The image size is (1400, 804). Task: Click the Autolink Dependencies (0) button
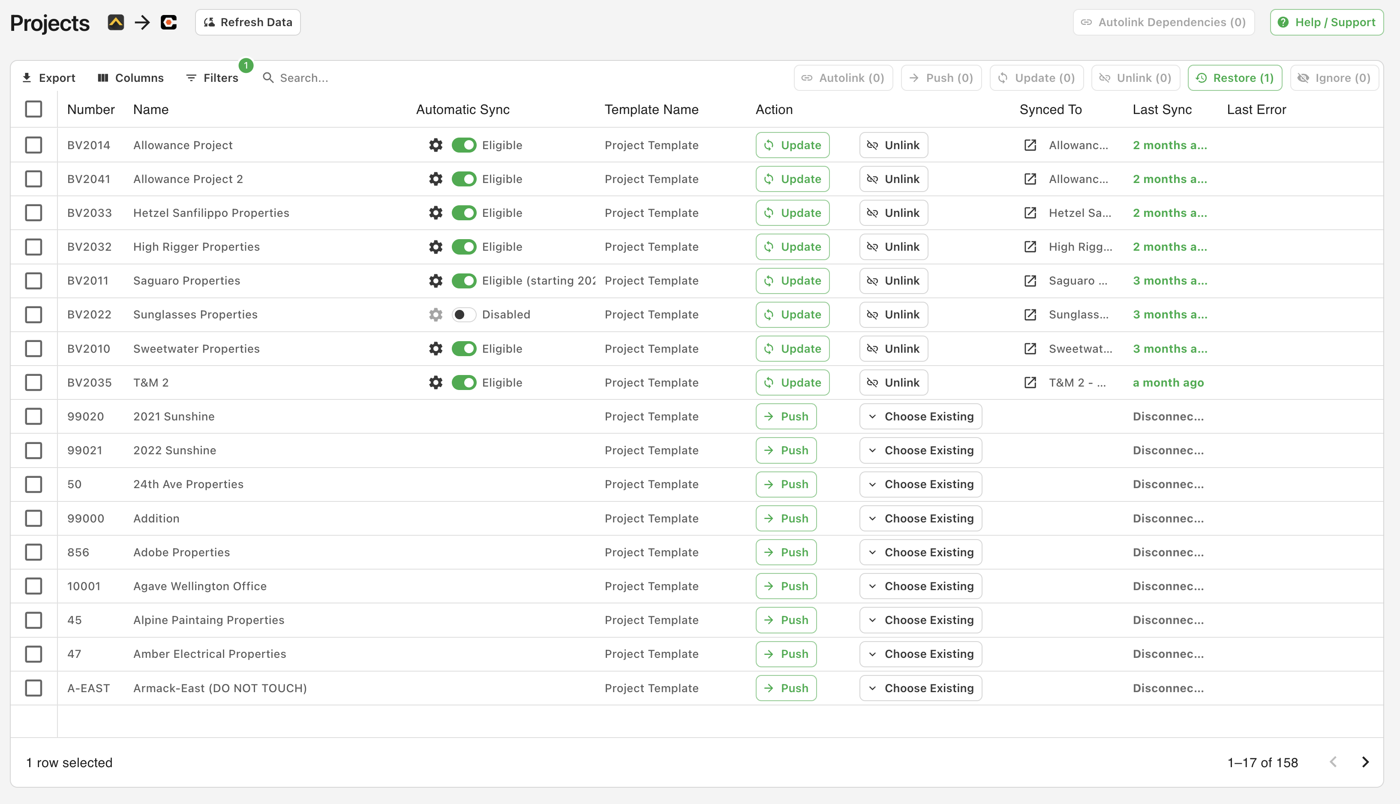point(1164,22)
